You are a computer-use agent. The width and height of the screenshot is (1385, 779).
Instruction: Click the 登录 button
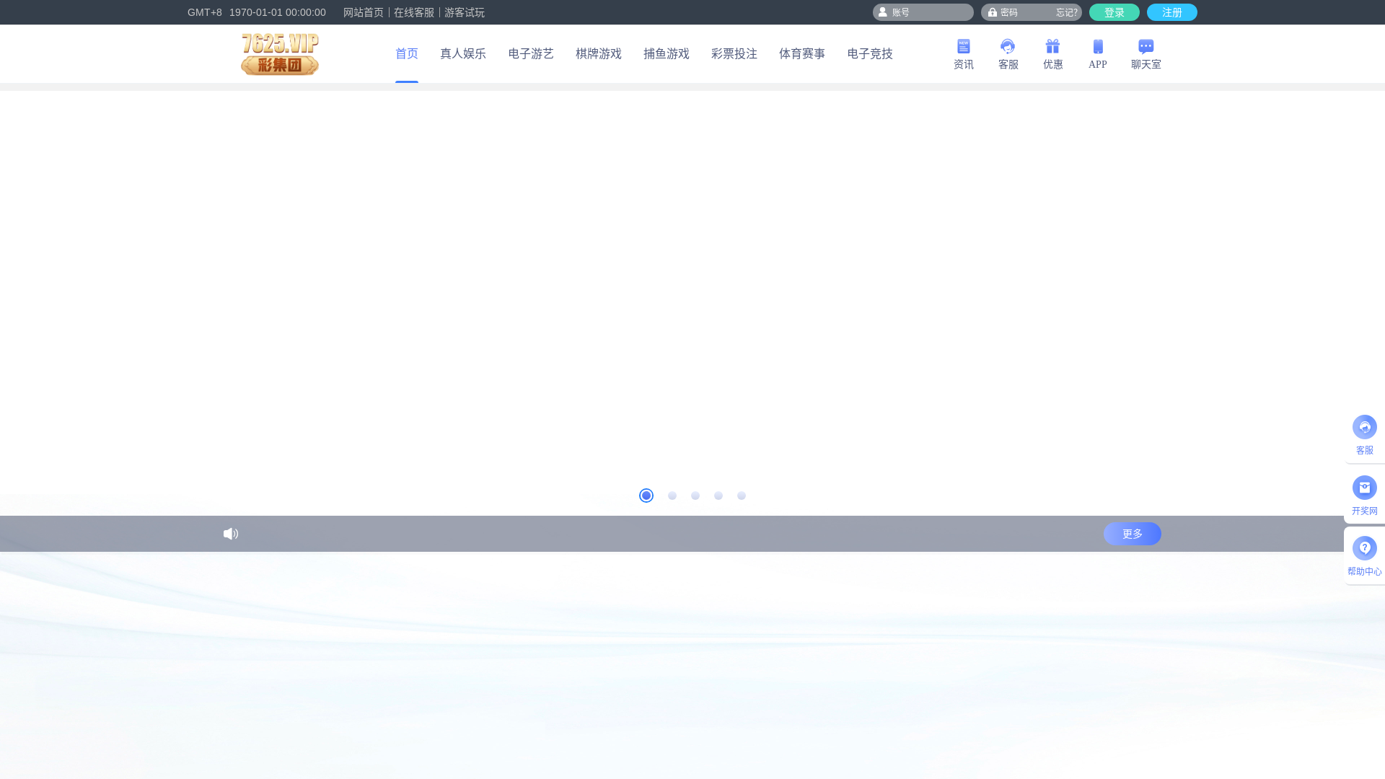(1114, 12)
